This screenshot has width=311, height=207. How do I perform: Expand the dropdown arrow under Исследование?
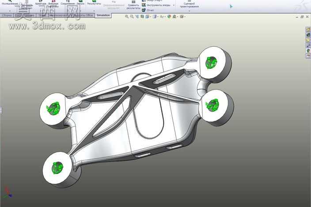click(10, 11)
